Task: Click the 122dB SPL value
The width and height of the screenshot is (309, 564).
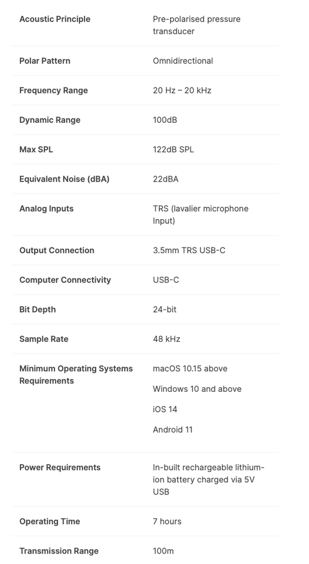Action: [174, 149]
